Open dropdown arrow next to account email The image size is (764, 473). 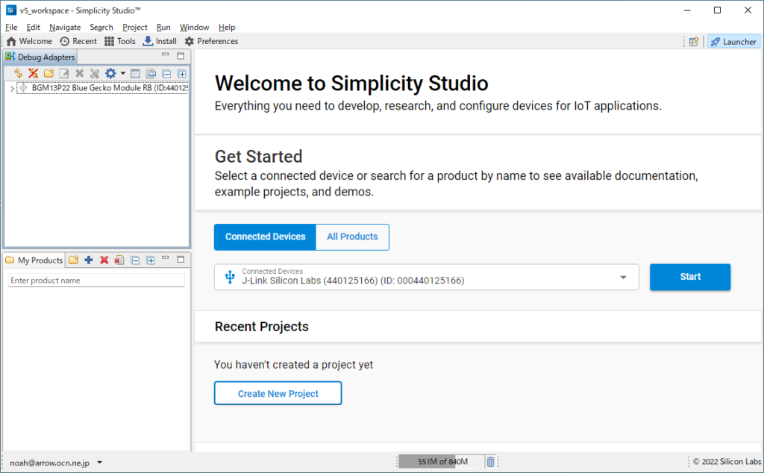tap(100, 463)
